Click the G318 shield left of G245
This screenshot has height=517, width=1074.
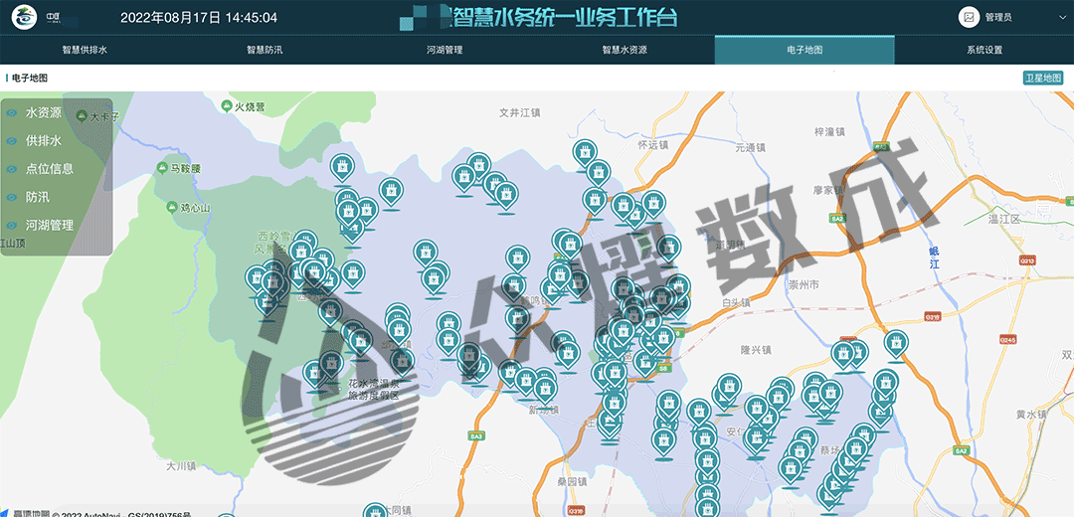tap(932, 316)
